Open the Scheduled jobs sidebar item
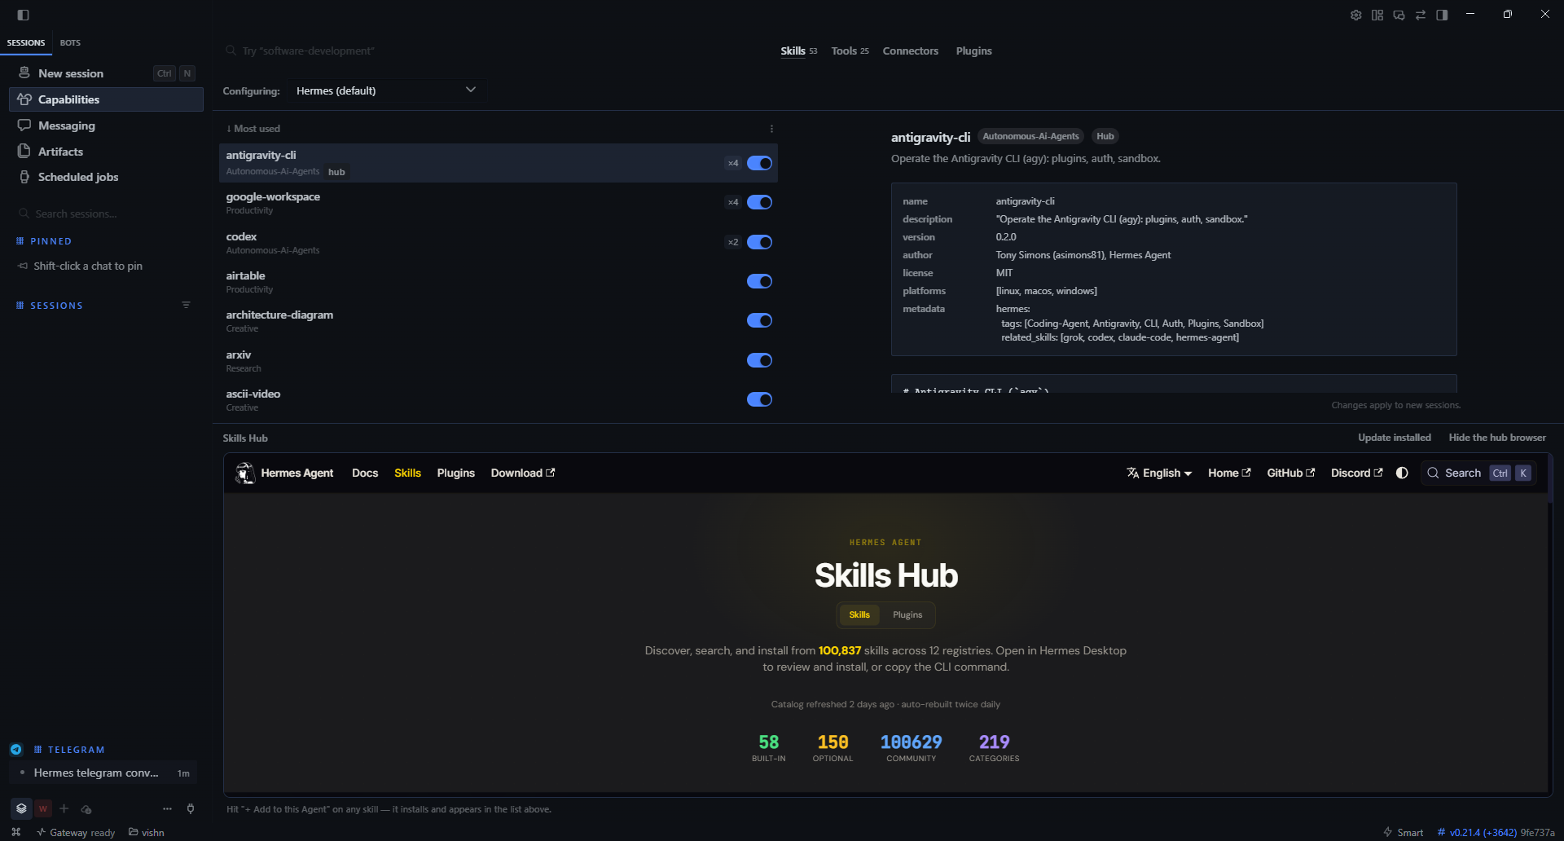Screen dimensions: 1564x841 [106, 177]
